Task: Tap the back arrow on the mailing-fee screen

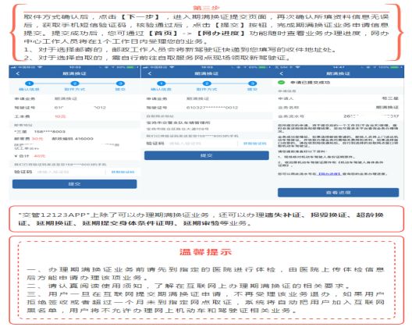Action: pyautogui.click(x=18, y=73)
